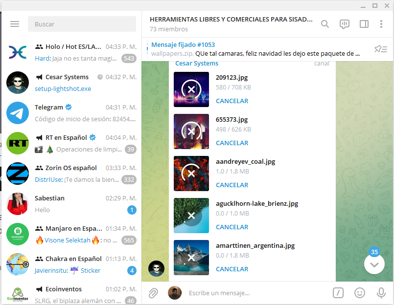Open the three-dot more options menu
Viewport: 394px width, 305px height.
(x=381, y=24)
